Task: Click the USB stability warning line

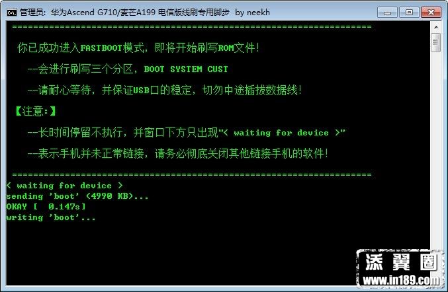Action: pos(164,90)
